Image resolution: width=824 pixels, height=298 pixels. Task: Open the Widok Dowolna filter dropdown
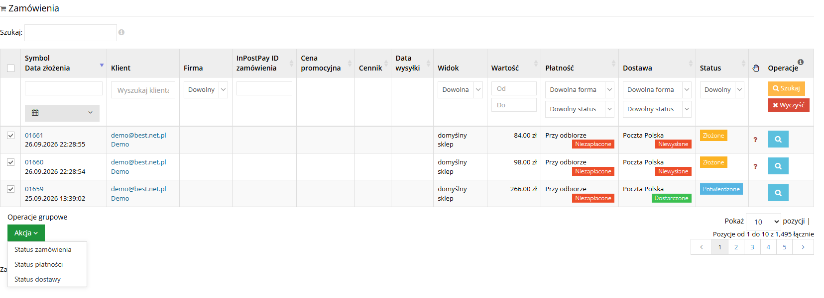pos(460,90)
